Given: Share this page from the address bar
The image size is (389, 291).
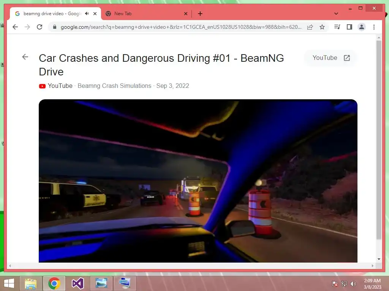Looking at the screenshot, I should pos(310,27).
